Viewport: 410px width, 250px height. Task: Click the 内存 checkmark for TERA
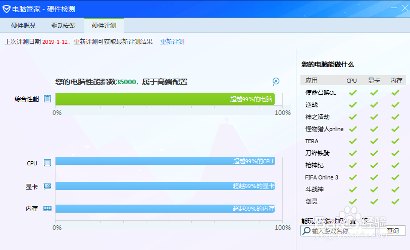click(395, 141)
